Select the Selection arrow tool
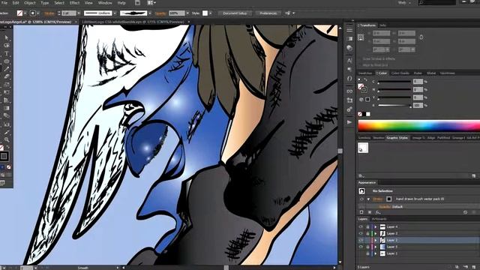This screenshot has height=270, width=480. pyautogui.click(x=7, y=37)
